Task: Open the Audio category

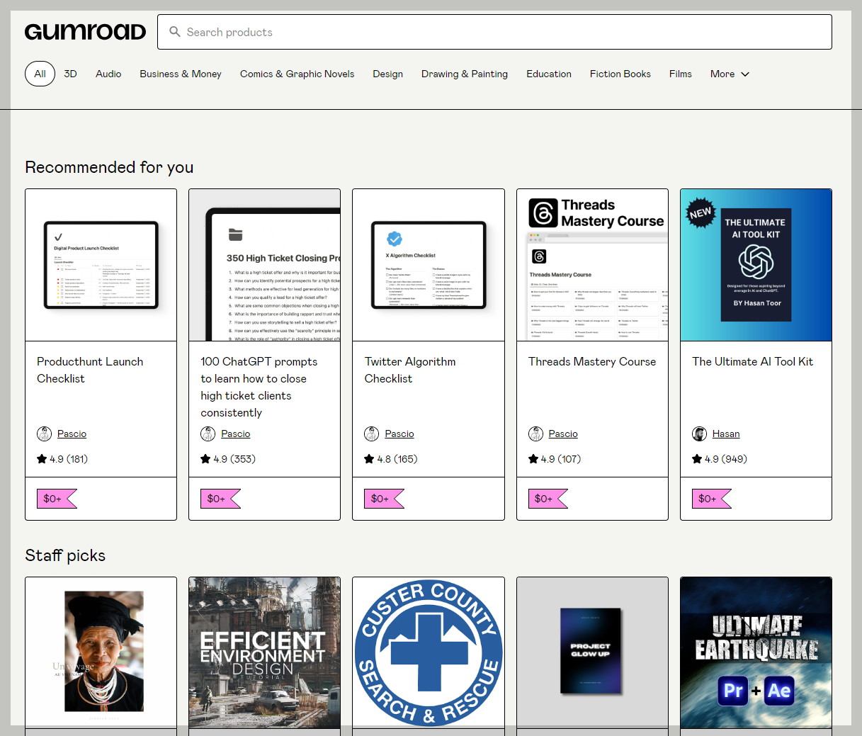Action: (108, 74)
